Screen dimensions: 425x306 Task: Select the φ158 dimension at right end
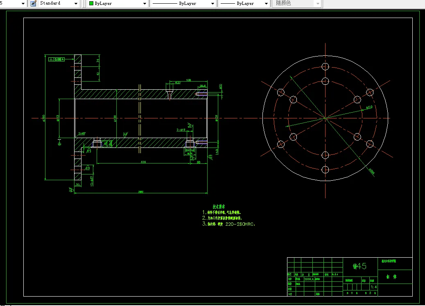pyautogui.click(x=216, y=118)
